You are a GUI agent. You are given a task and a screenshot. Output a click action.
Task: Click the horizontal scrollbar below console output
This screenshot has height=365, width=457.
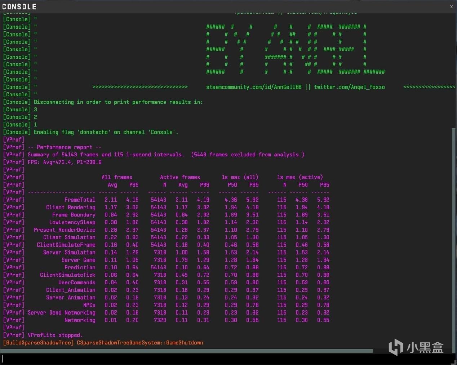(187, 351)
